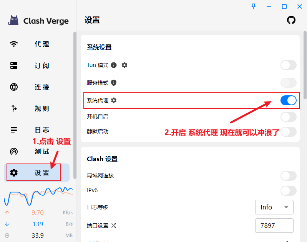Turn off the system proxy toggle
307x242 pixels.
click(288, 100)
